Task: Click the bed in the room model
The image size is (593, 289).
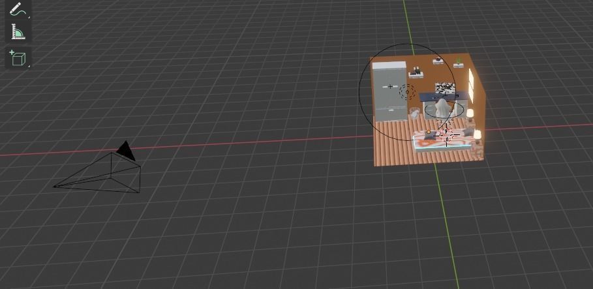Action: [x=443, y=139]
